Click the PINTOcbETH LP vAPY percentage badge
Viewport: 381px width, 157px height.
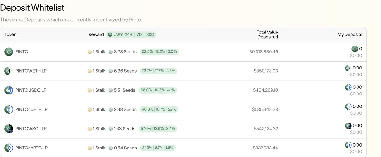click(x=159, y=110)
